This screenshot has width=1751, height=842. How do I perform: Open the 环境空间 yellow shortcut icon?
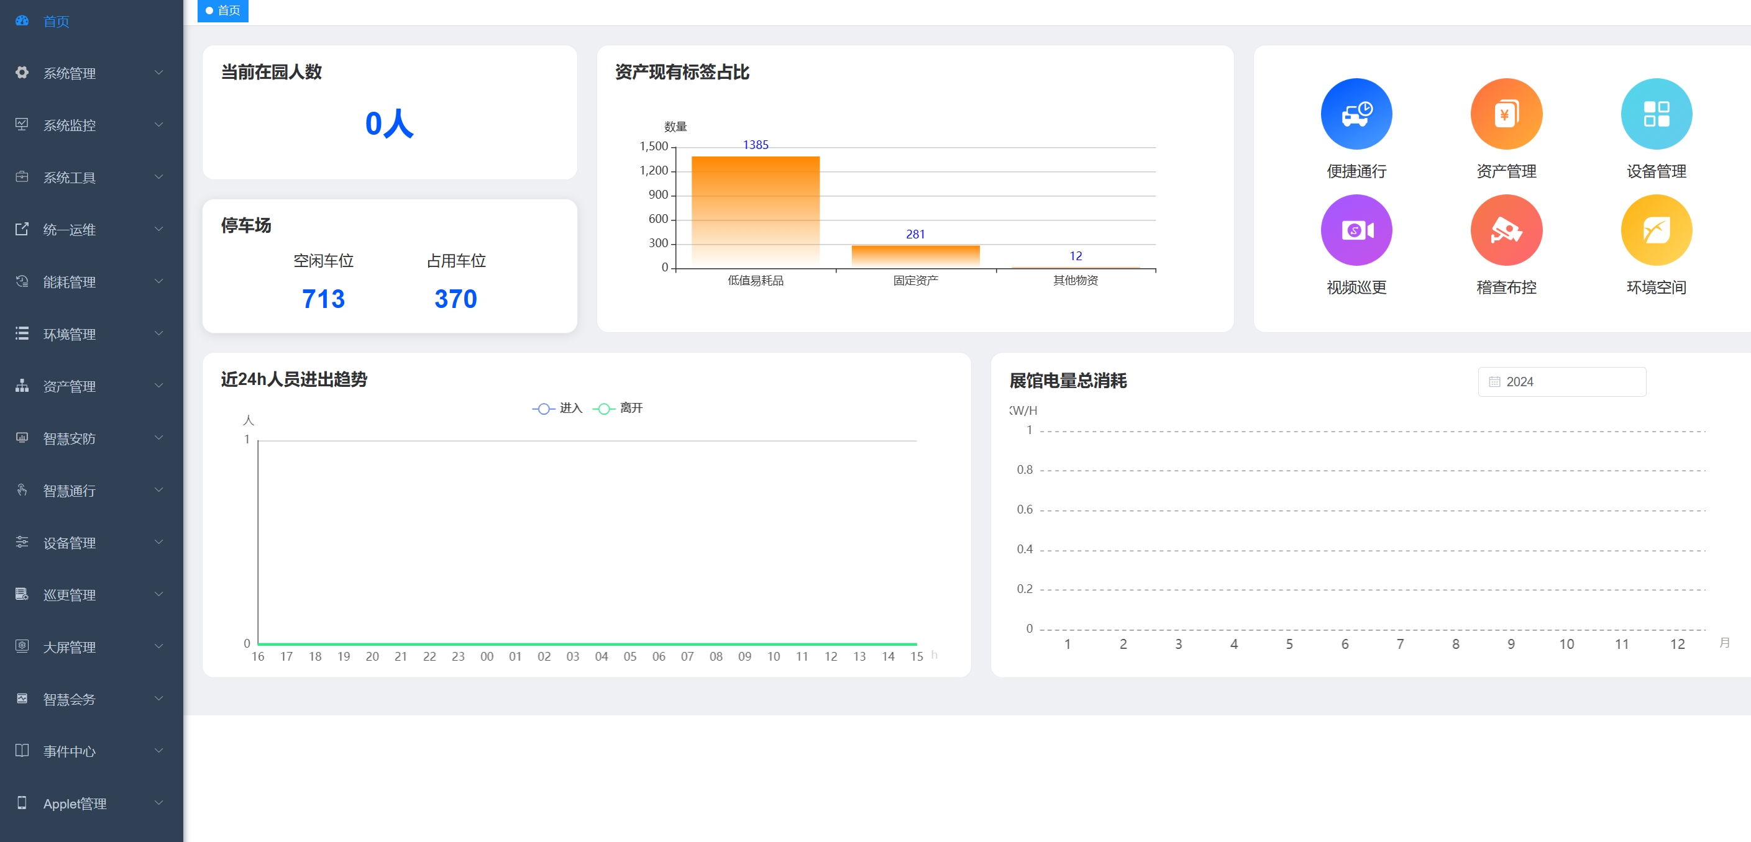point(1656,230)
